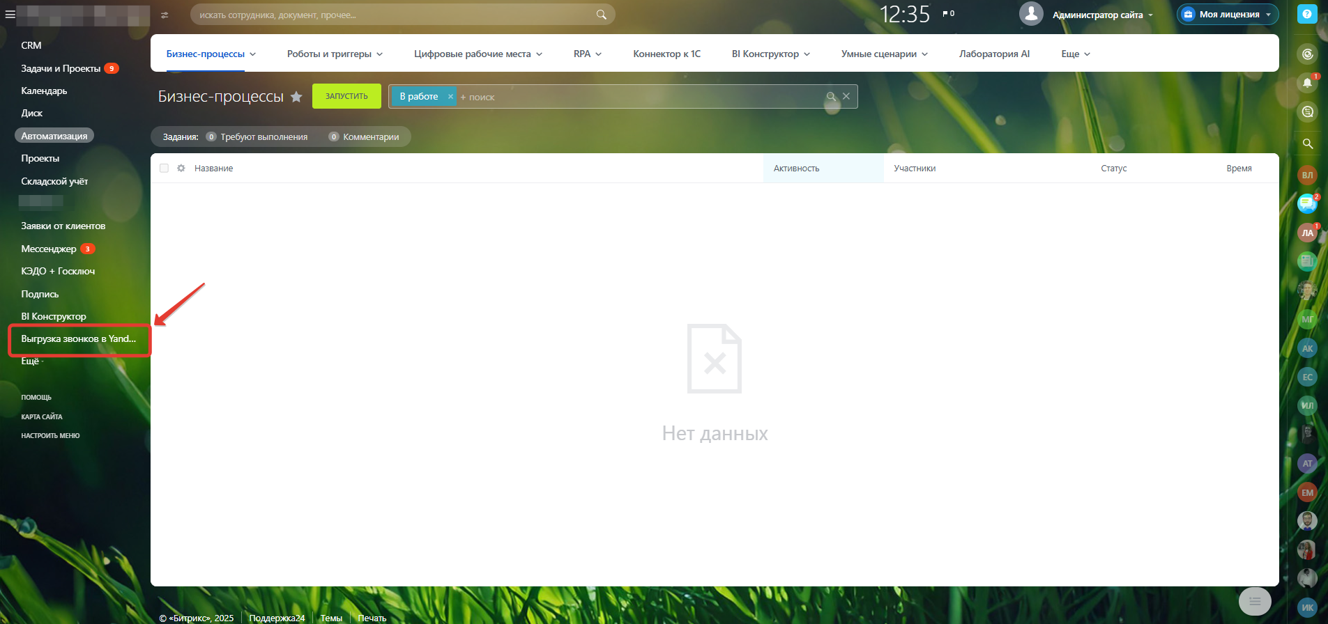Click the magnifier in the top search bar

point(601,15)
